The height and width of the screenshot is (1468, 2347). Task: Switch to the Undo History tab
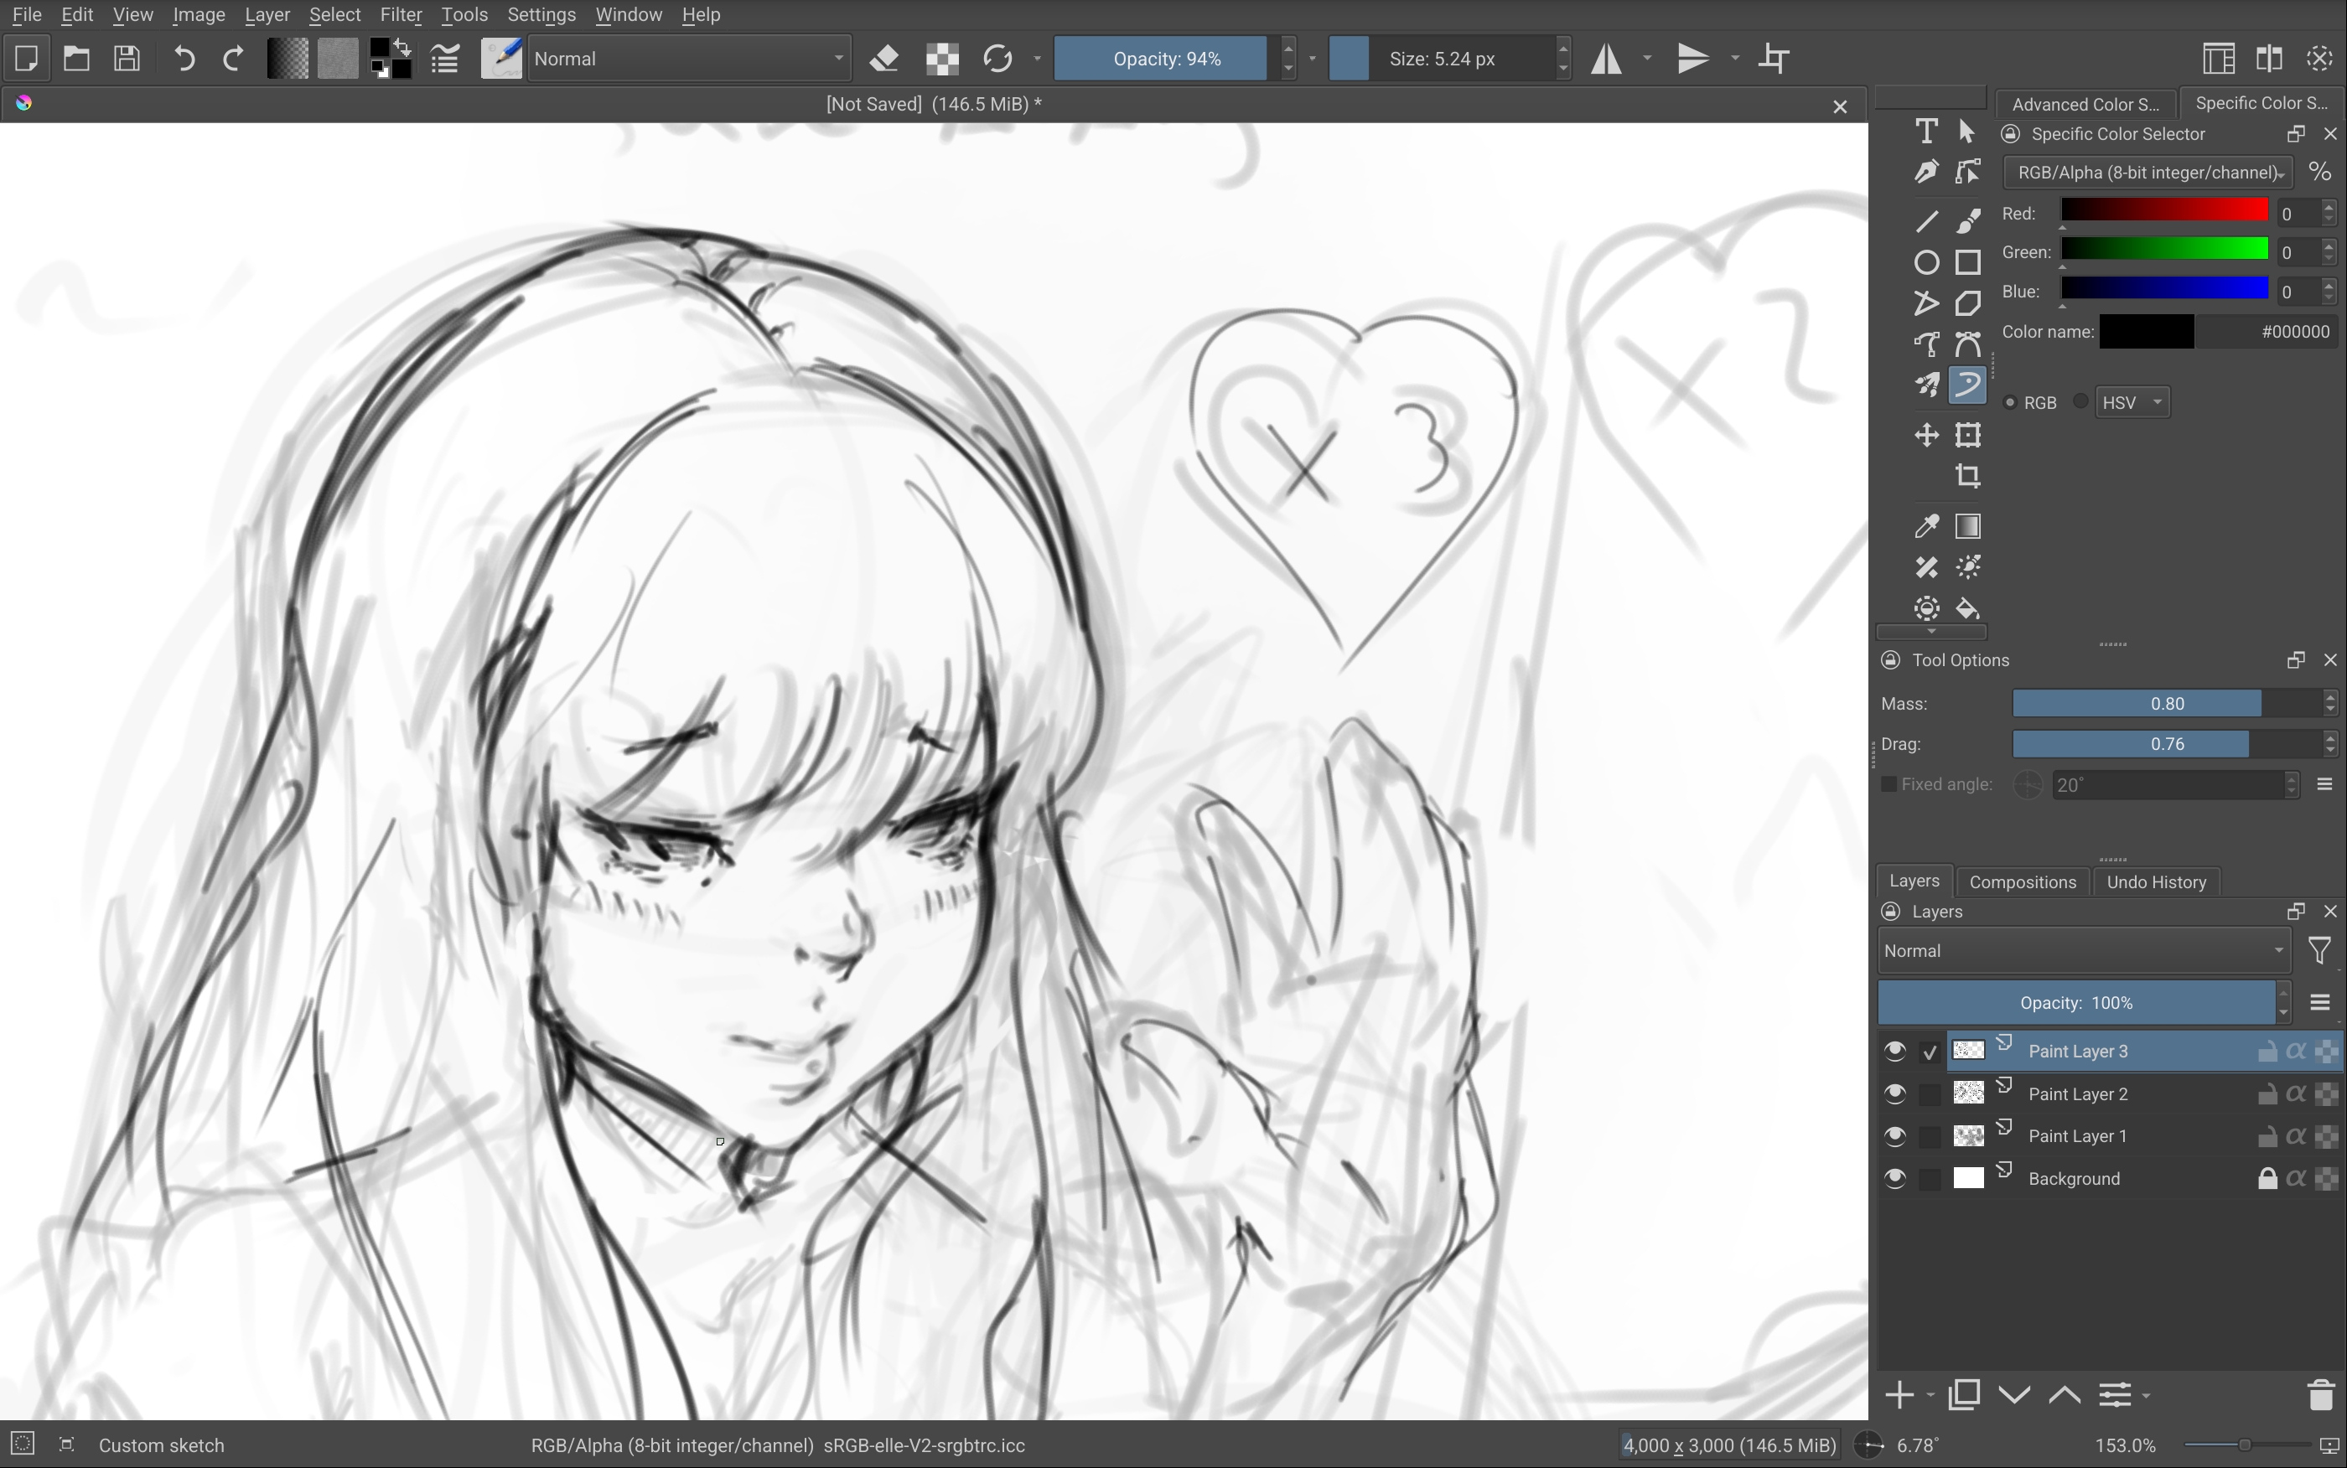point(2157,881)
